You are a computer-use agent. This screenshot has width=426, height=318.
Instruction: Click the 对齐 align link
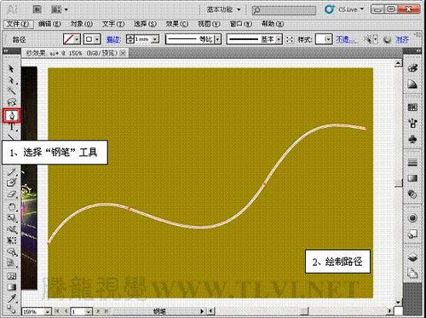[402, 39]
